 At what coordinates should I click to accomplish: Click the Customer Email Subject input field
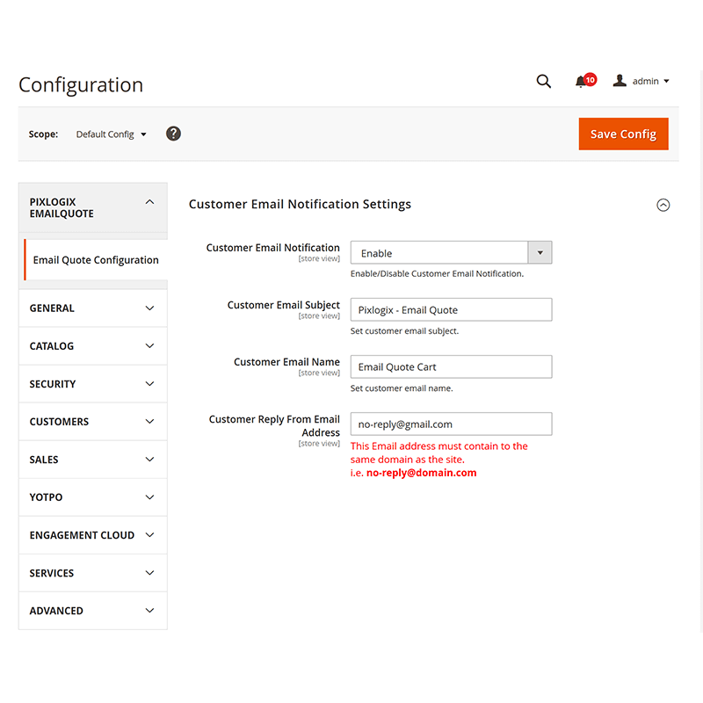click(451, 309)
